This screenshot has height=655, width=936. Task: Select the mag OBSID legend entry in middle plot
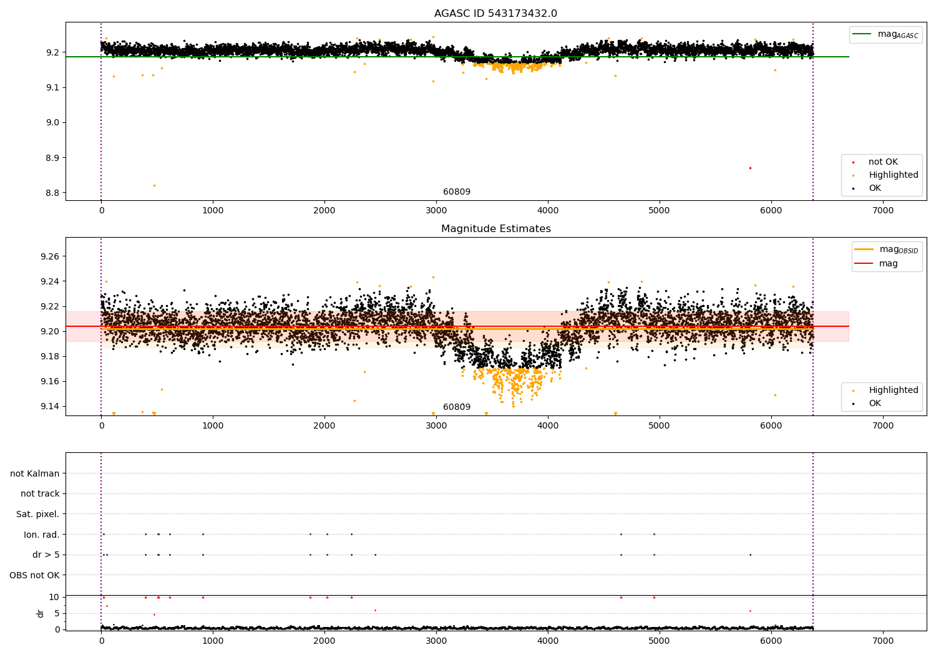coord(886,250)
